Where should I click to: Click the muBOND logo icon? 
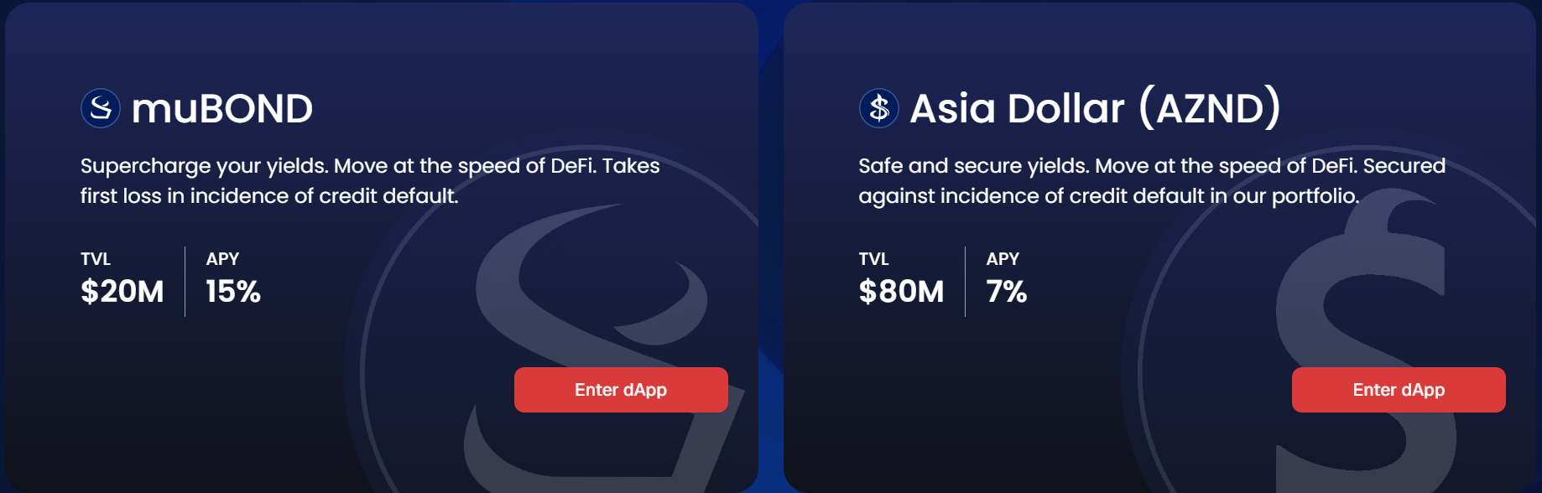pyautogui.click(x=101, y=108)
